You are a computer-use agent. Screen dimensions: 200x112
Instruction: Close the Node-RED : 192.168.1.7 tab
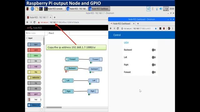tap(50, 17)
